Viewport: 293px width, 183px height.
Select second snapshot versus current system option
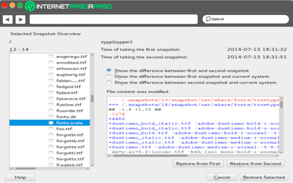point(109,82)
